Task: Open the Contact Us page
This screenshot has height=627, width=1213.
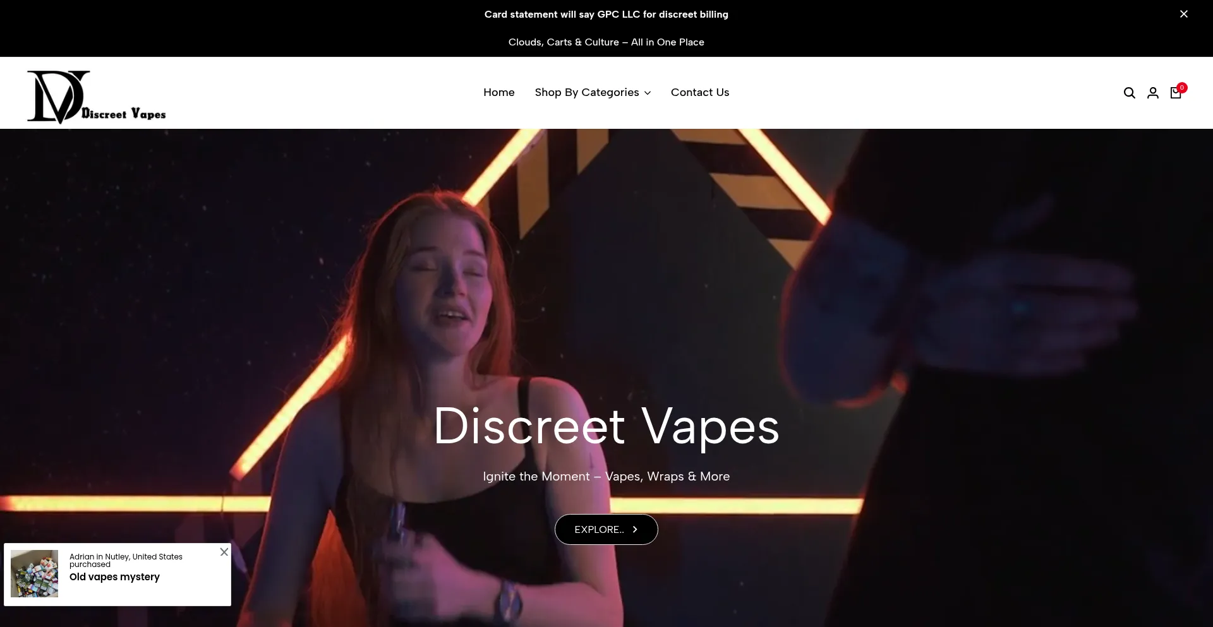Action: coord(699,93)
